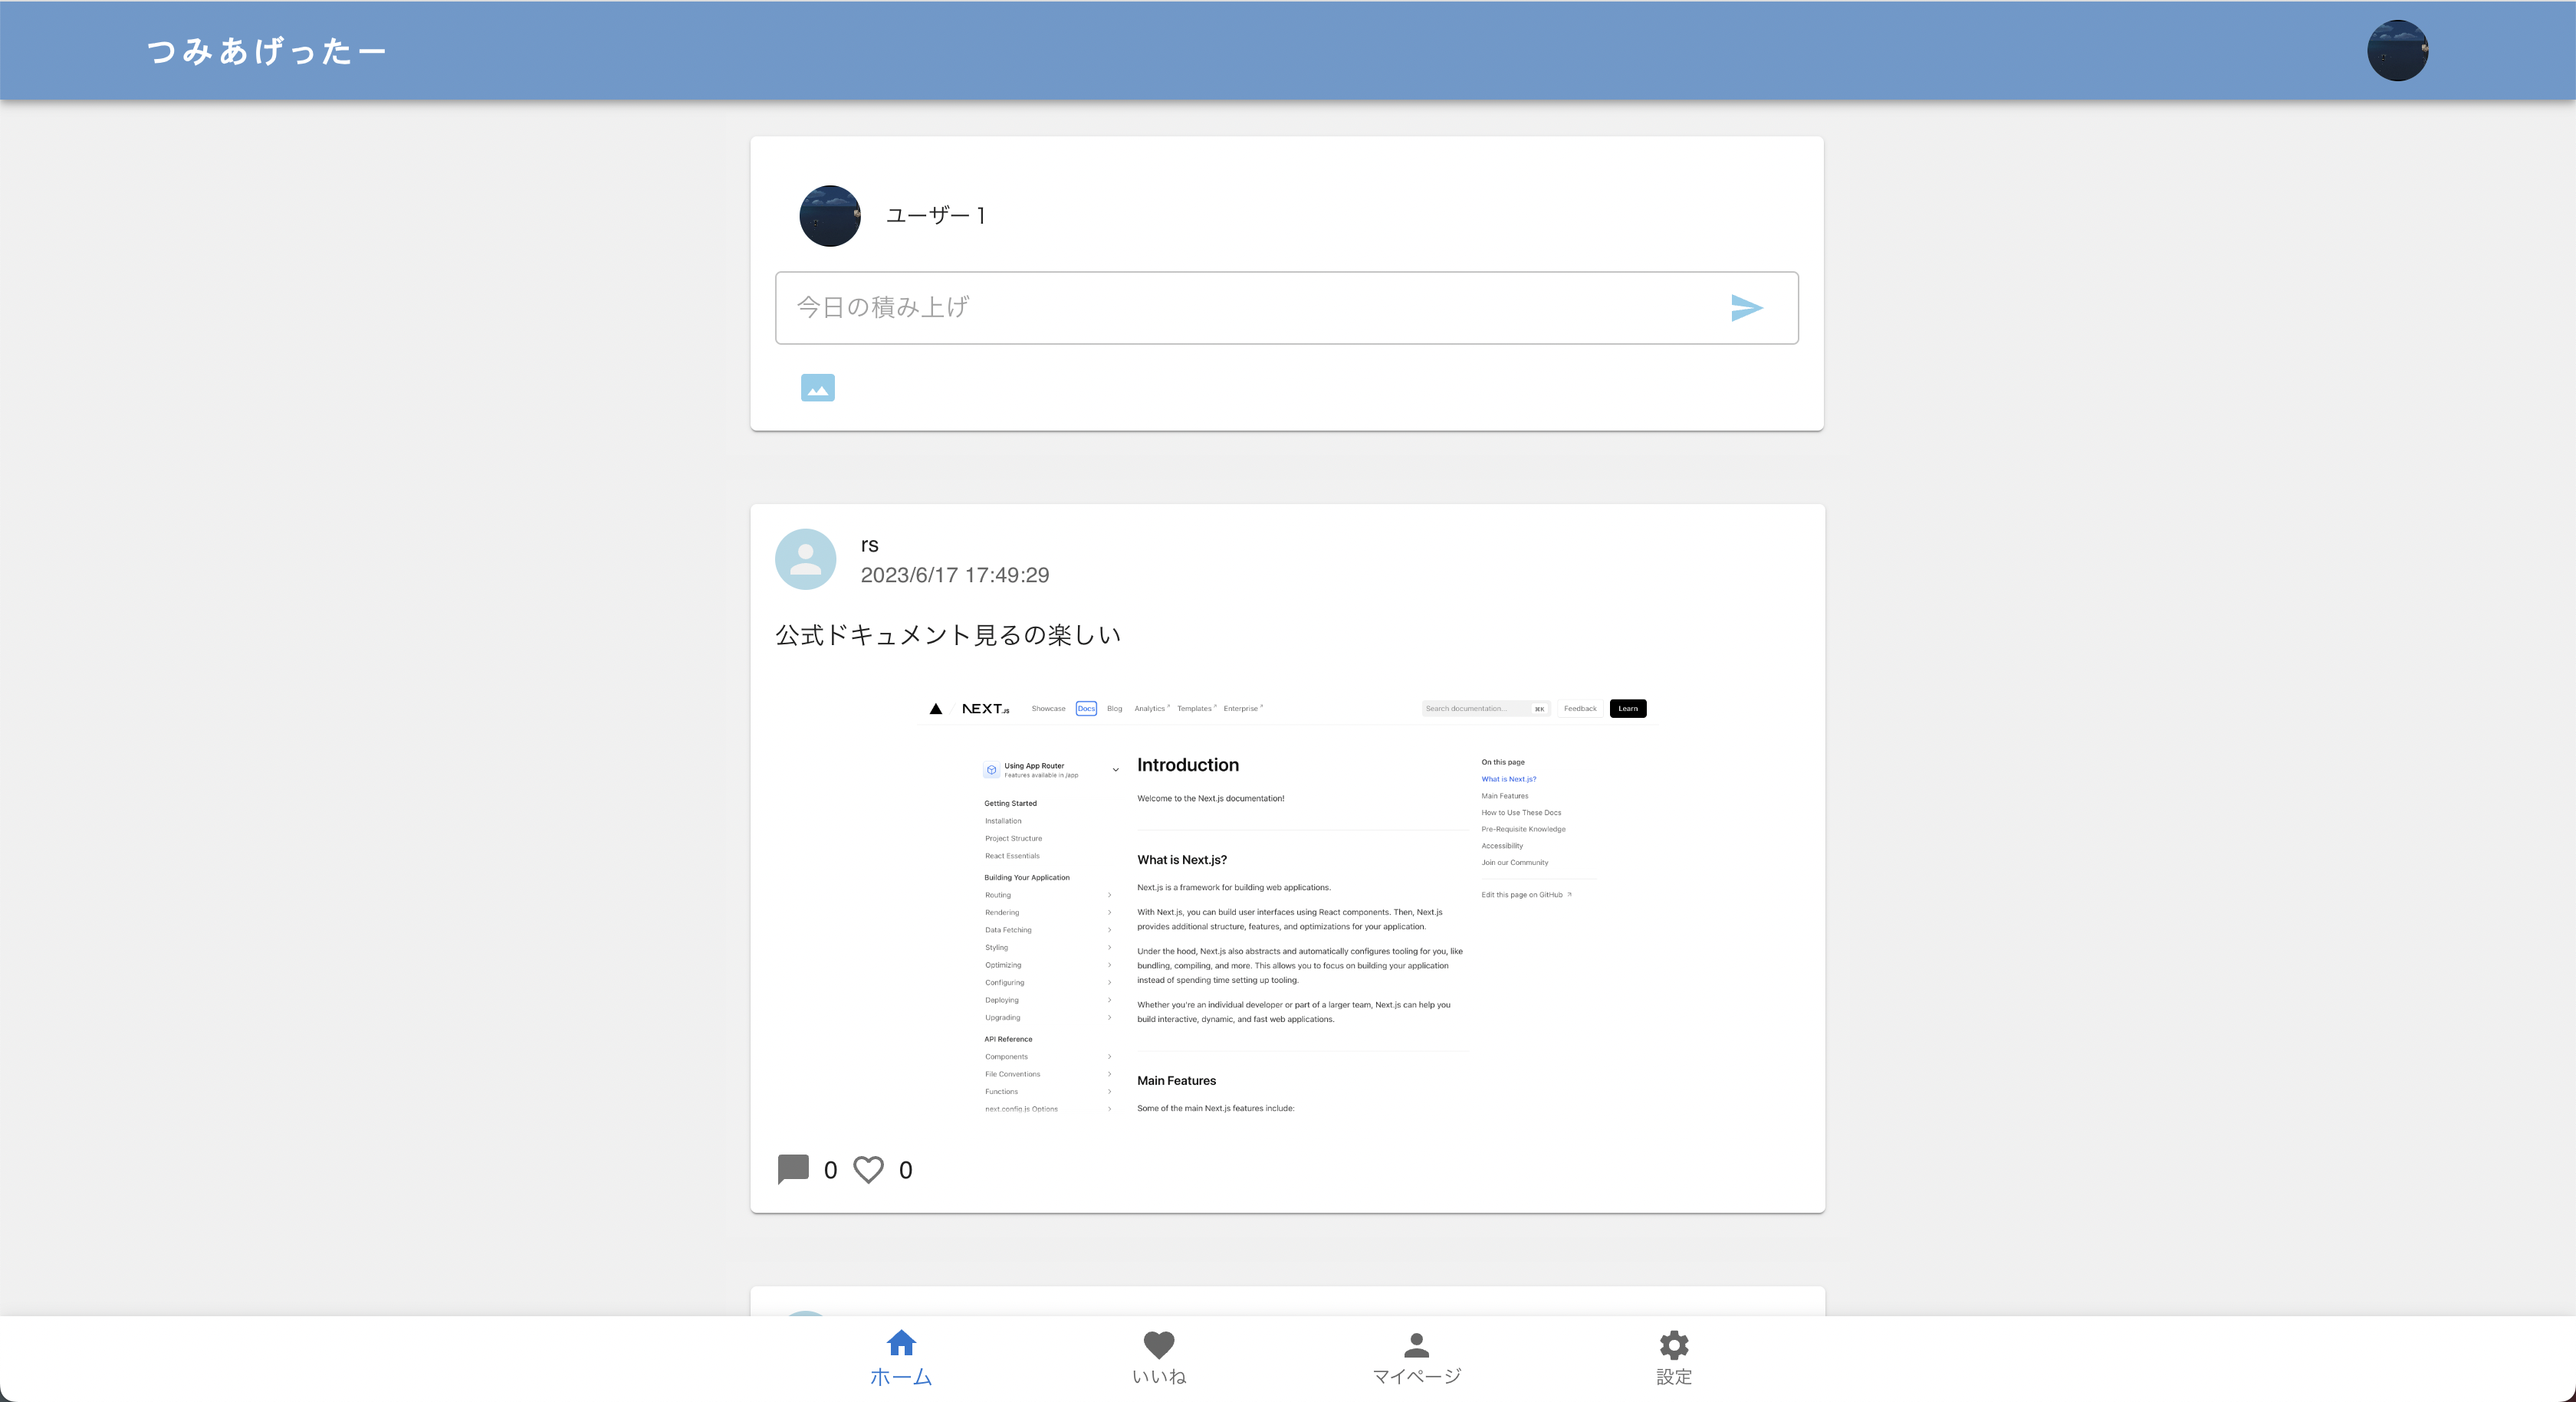The width and height of the screenshot is (2576, 1402).
Task: Click the rs user avatar icon
Action: click(x=805, y=559)
